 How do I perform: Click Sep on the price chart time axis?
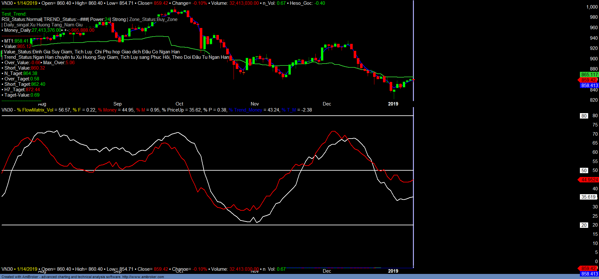tap(118, 104)
